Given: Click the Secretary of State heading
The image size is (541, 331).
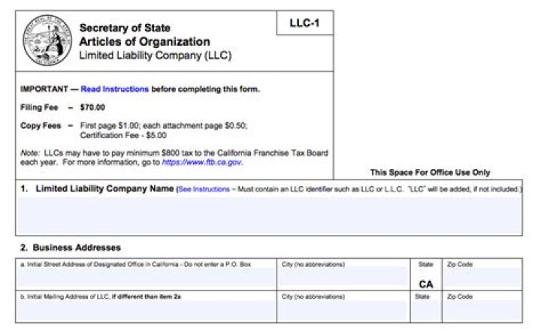Looking at the screenshot, I should click(125, 29).
